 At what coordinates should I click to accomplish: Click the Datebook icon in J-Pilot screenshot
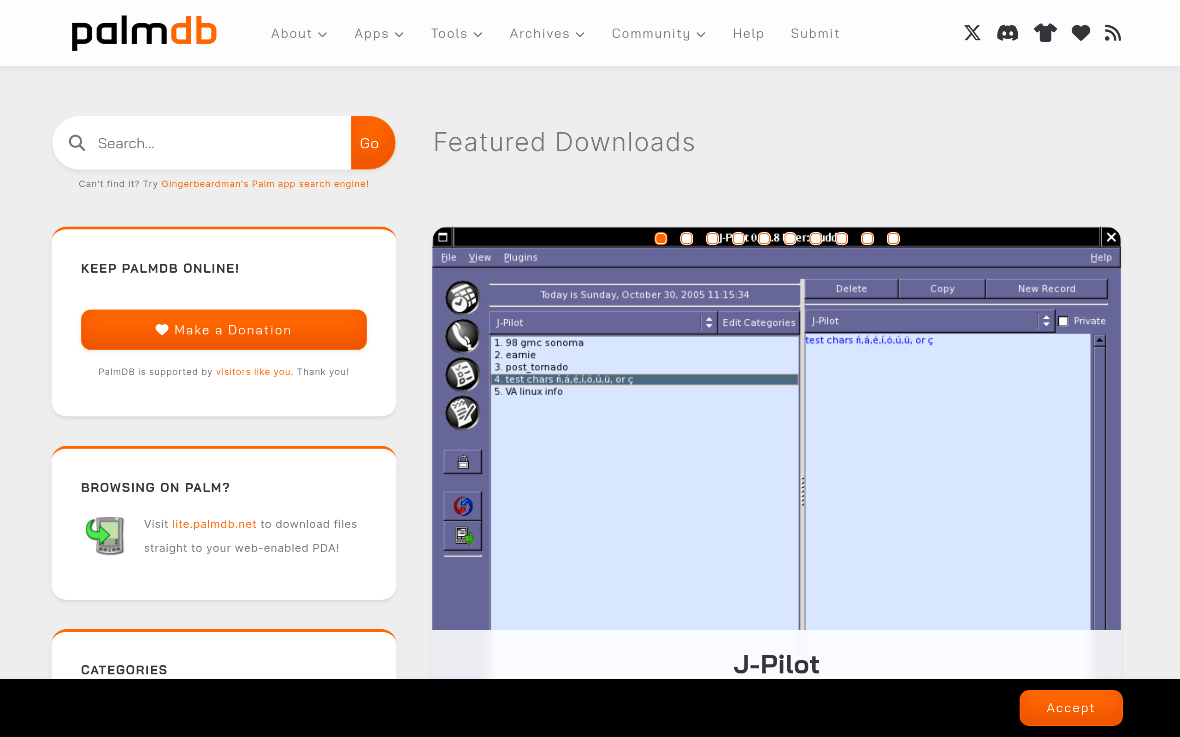point(462,298)
